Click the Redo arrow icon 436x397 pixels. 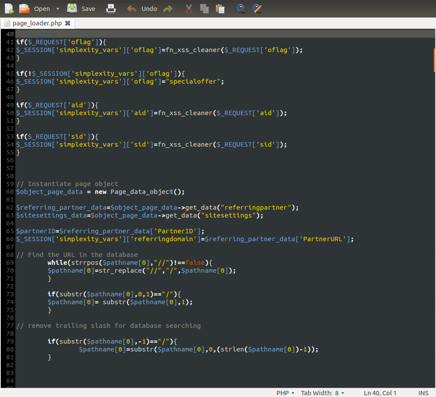click(x=167, y=8)
